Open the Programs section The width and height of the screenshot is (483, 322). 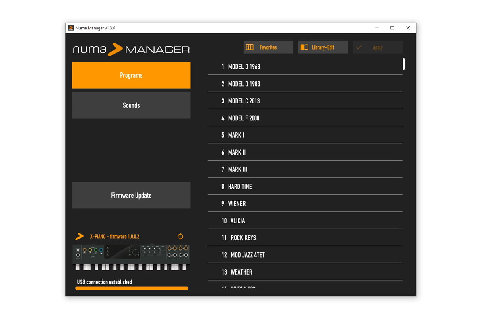tap(131, 75)
